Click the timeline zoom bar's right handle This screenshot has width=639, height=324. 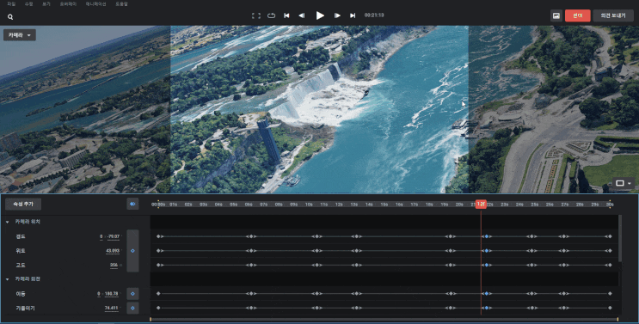point(617,320)
